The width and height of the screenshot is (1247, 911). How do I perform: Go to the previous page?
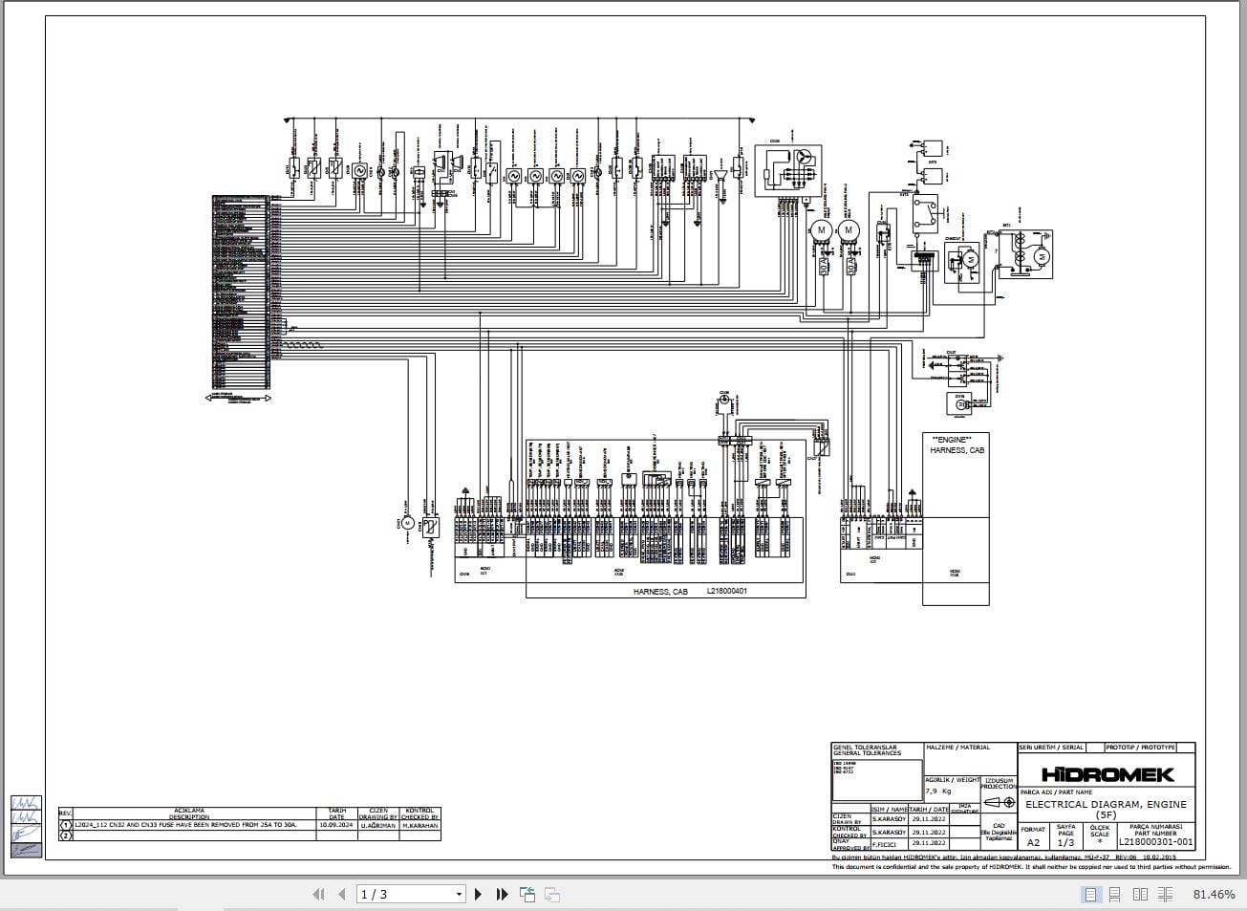pos(342,895)
